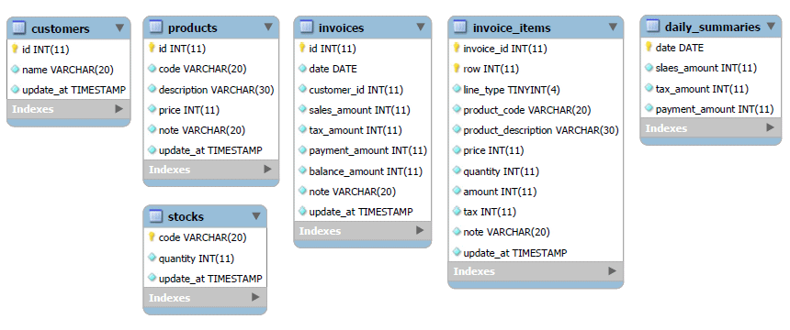Select the products table title
This screenshot has width=790, height=330.
[193, 27]
